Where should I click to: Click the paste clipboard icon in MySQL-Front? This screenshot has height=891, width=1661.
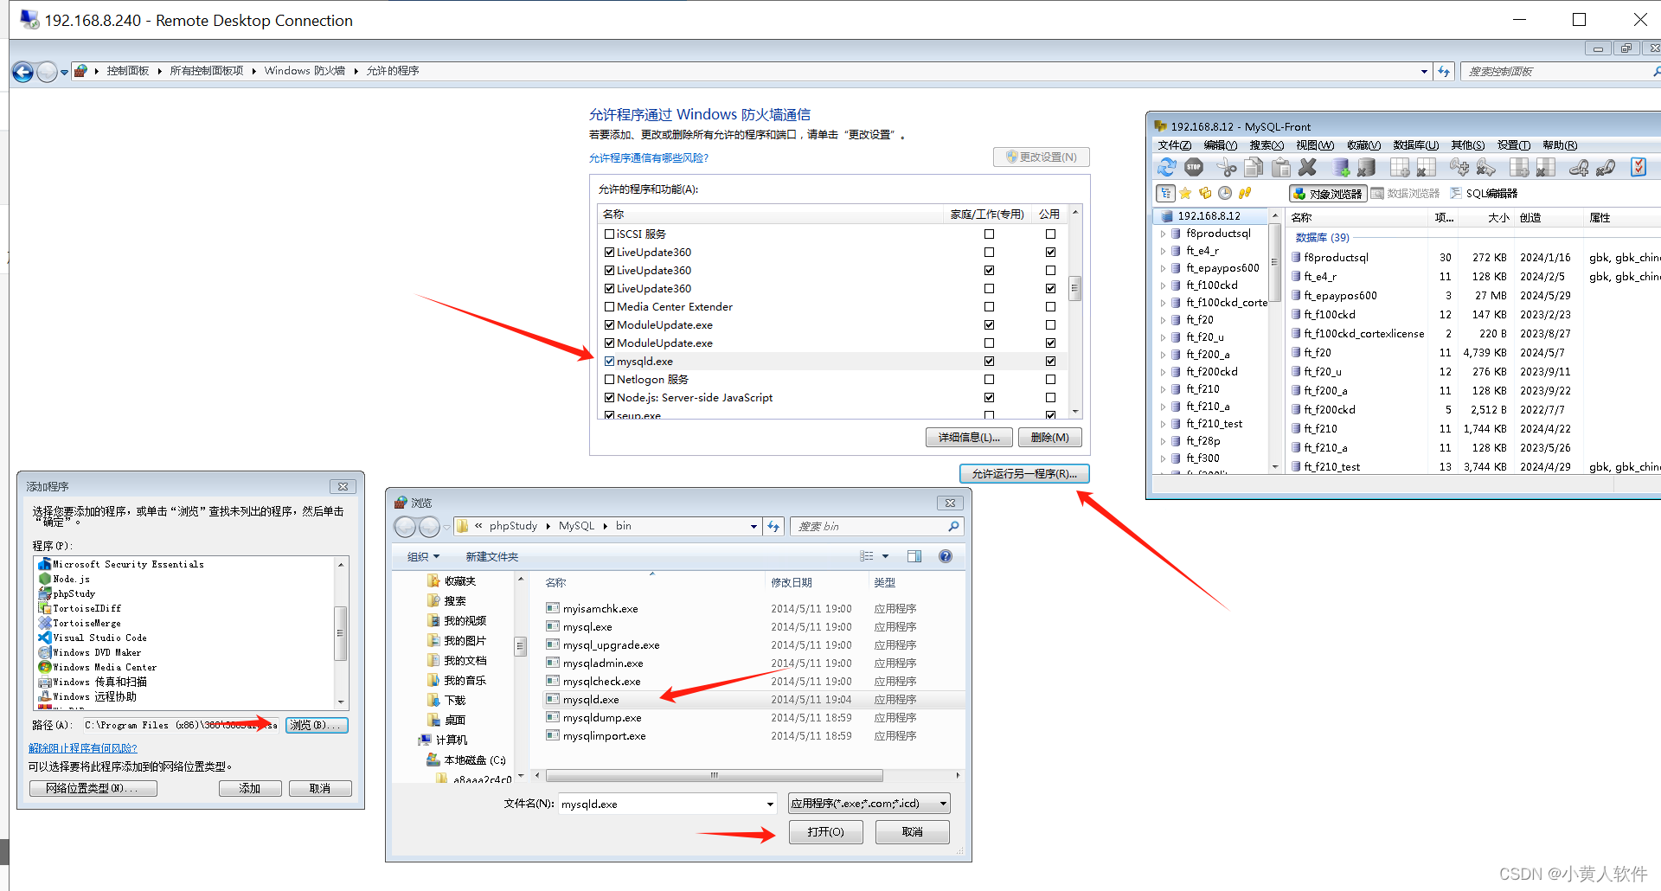point(1281,167)
